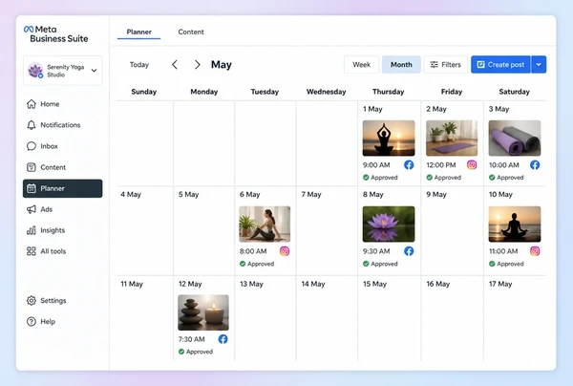Open the 12 May stones and candle thumbnail

203,312
